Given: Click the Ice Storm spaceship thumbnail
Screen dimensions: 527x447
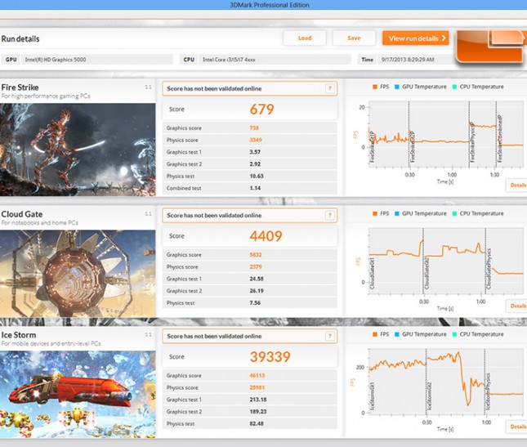Looking at the screenshot, I should (x=78, y=394).
